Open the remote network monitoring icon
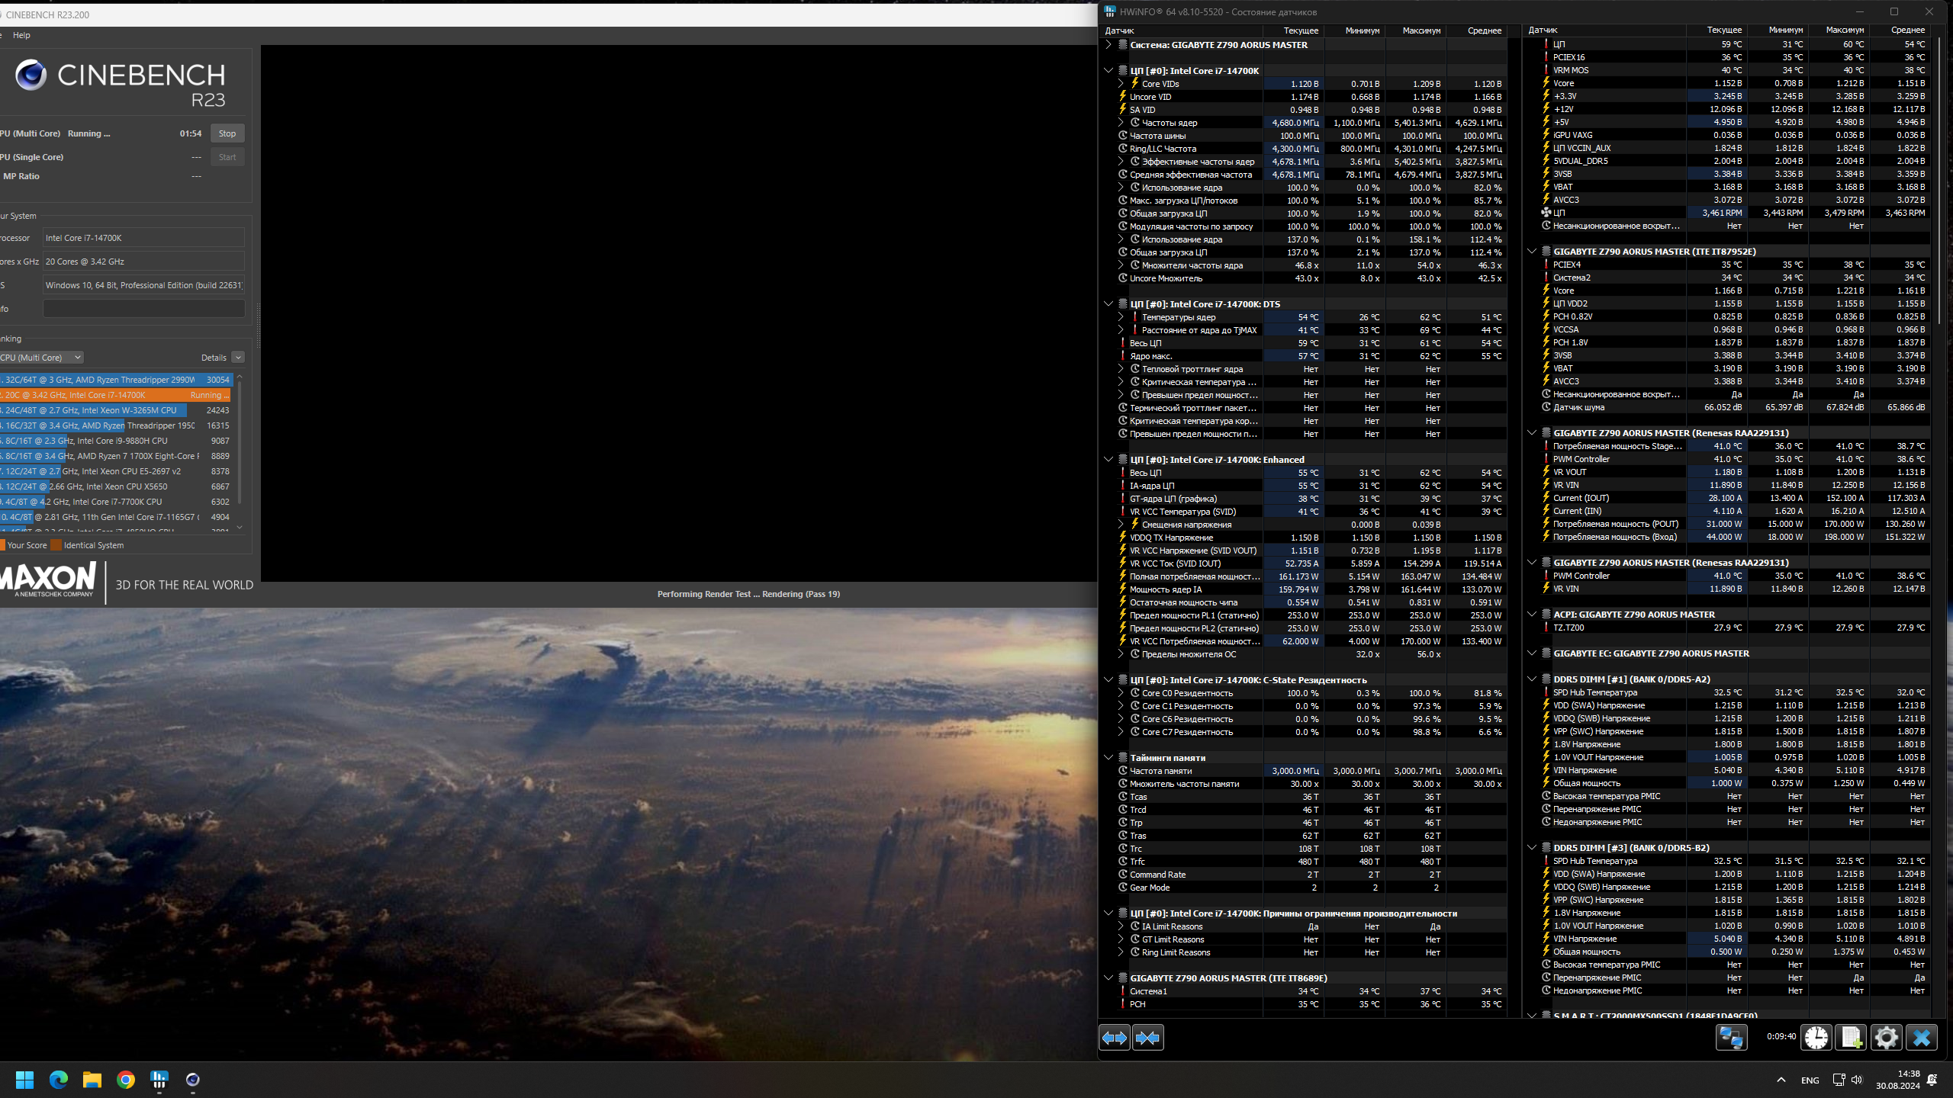The image size is (1953, 1098). [x=1731, y=1038]
